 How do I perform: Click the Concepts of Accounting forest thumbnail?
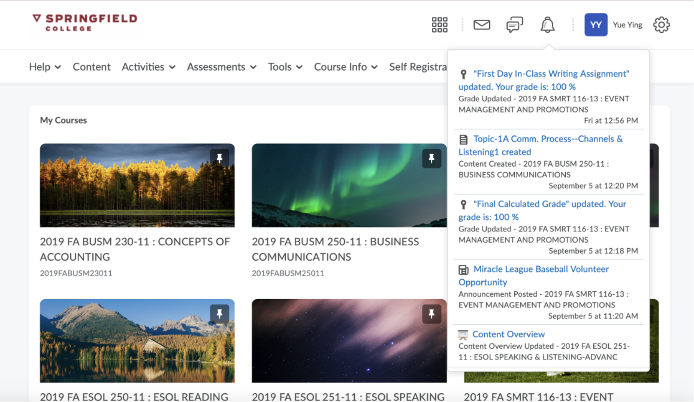pyautogui.click(x=137, y=185)
